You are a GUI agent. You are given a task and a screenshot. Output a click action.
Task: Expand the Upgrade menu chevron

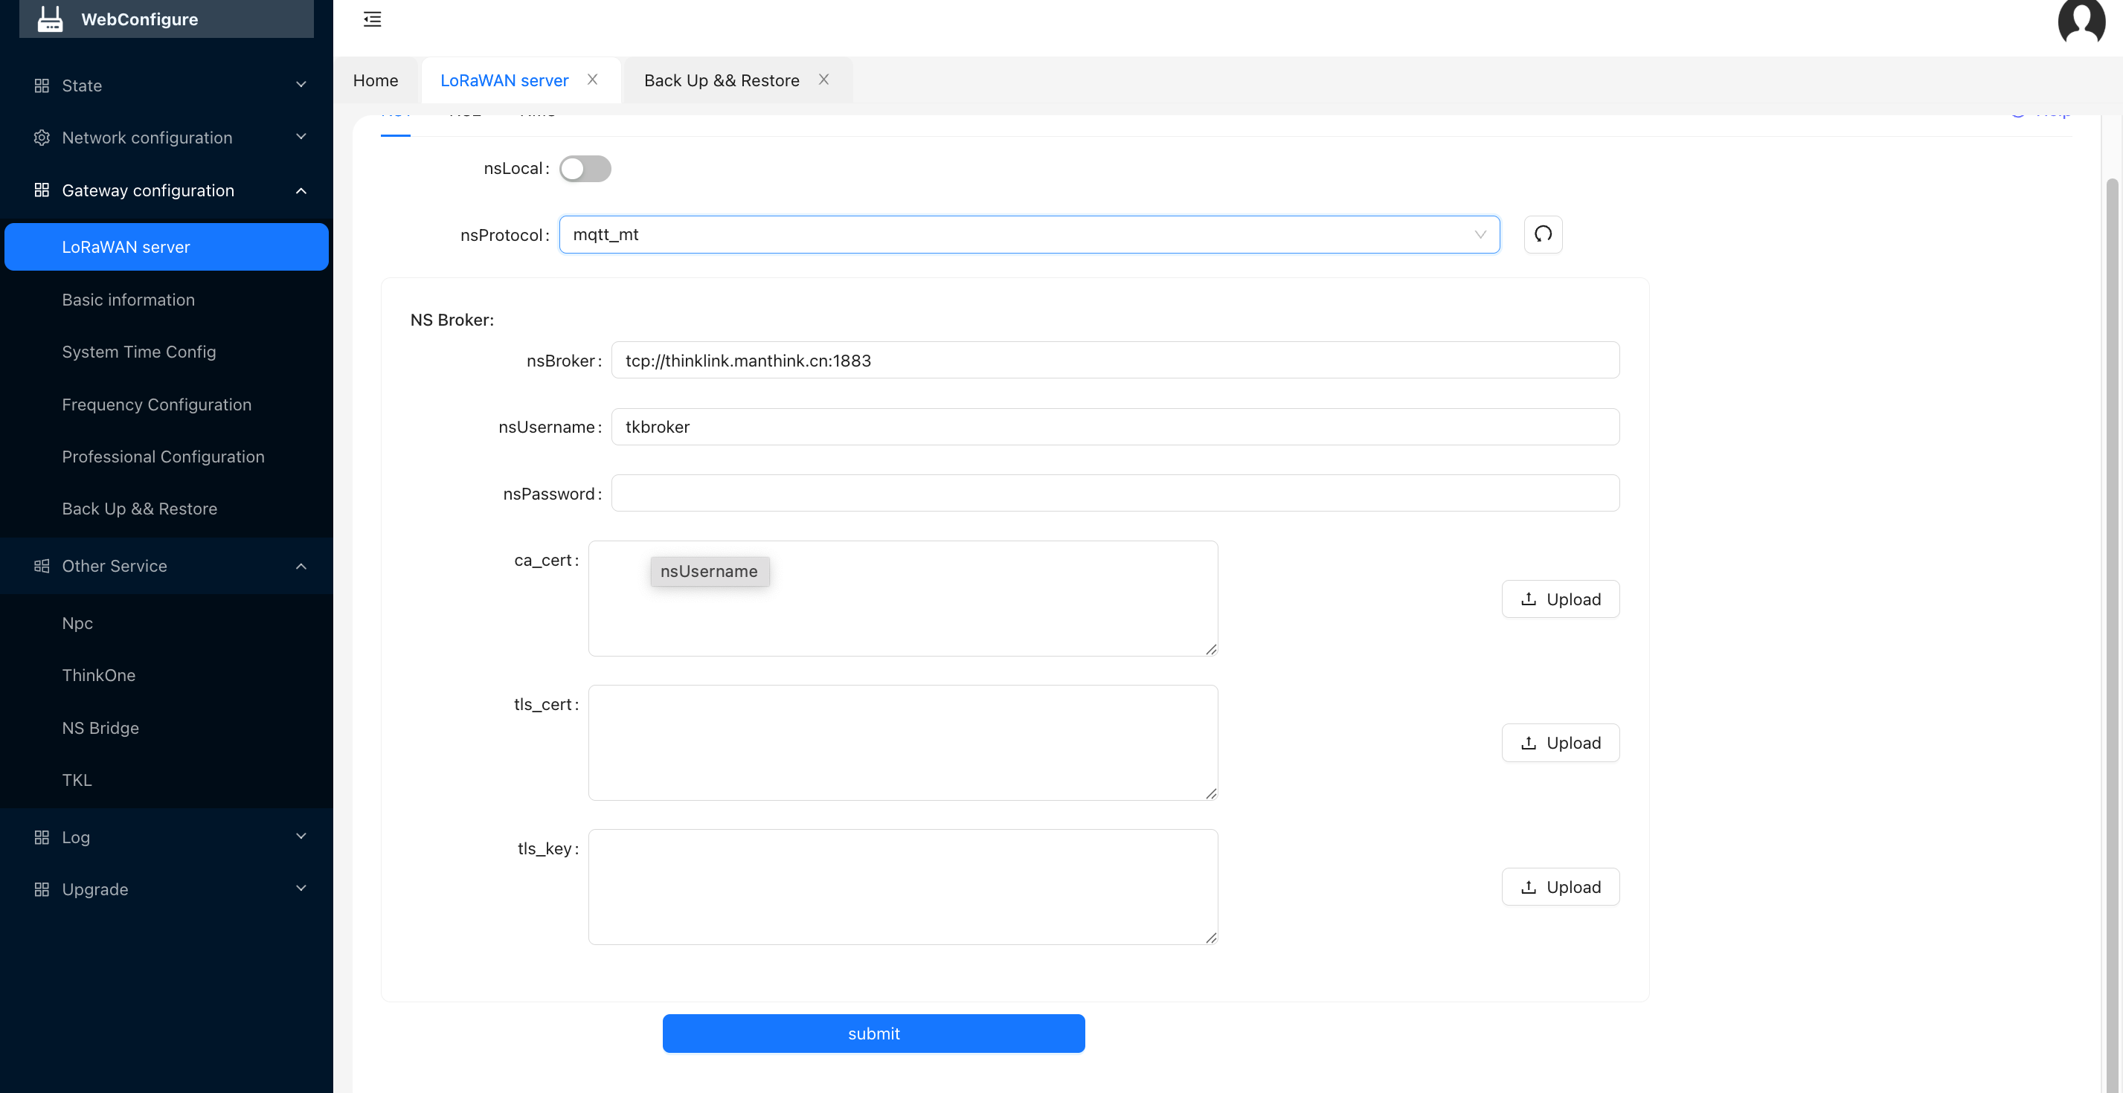point(301,888)
